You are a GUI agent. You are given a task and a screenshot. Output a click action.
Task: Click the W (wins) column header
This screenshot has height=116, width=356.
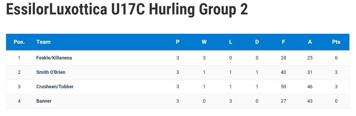[204, 42]
